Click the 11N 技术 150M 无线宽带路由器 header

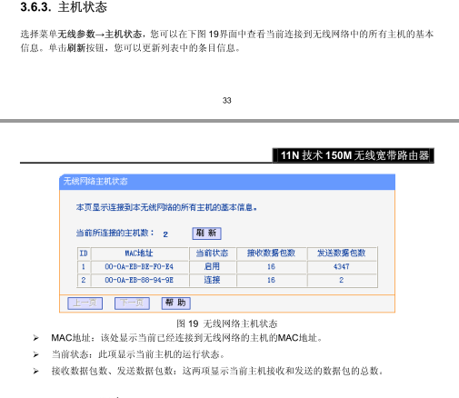(x=354, y=155)
